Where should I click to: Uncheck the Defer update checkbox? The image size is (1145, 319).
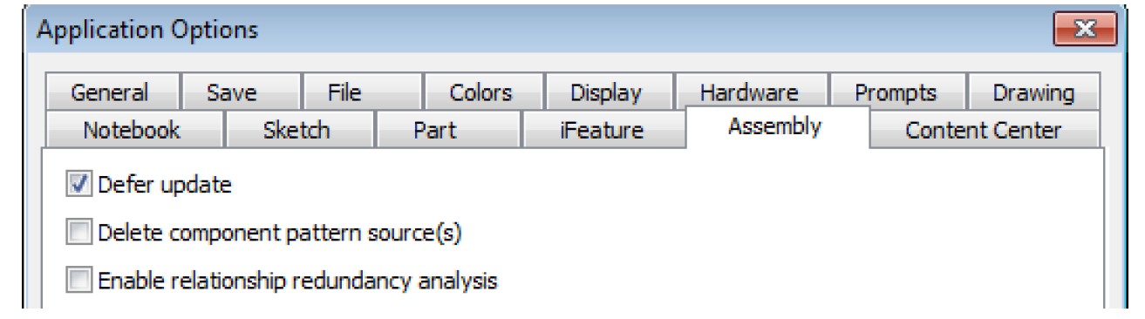pyautogui.click(x=78, y=185)
